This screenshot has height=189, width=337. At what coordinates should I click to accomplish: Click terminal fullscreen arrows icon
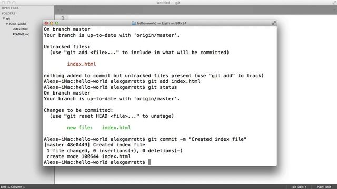coord(274,23)
